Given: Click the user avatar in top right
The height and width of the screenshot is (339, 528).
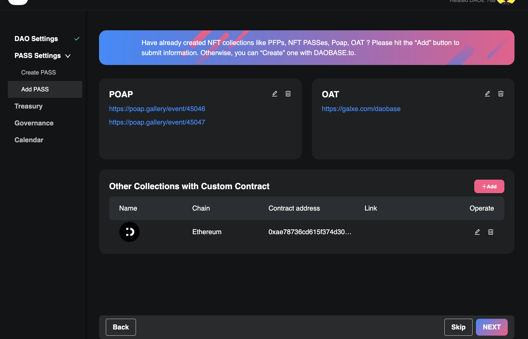Looking at the screenshot, I should (x=506, y=2).
